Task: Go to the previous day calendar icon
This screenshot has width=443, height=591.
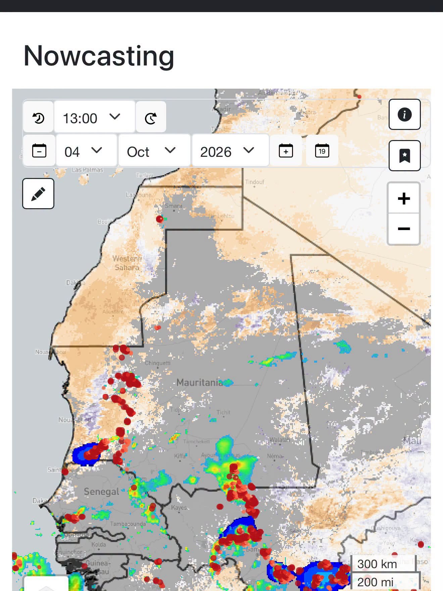Action: click(x=39, y=151)
